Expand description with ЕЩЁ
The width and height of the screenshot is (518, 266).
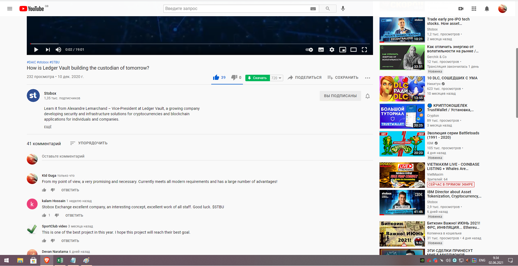pos(48,127)
